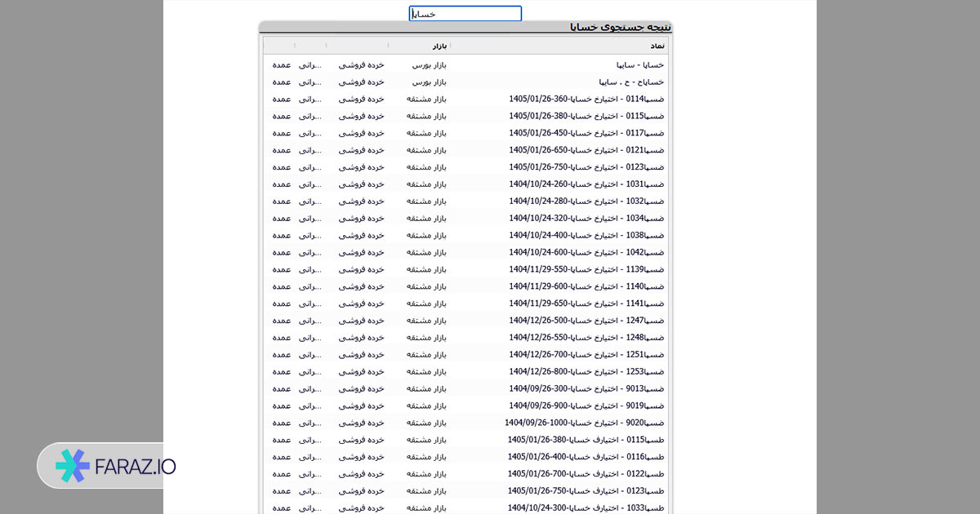Open option symbol ضسپا0114 link
This screenshot has width=980, height=514.
586,99
